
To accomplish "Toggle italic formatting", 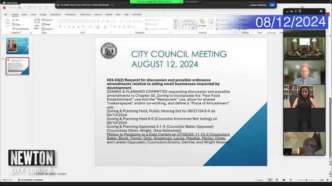I will tap(65, 27).
